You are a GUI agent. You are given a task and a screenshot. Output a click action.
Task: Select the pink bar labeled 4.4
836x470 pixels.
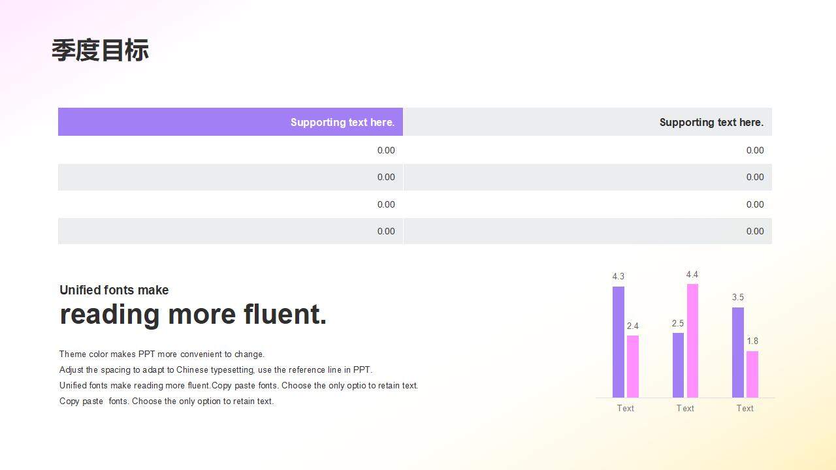692,341
